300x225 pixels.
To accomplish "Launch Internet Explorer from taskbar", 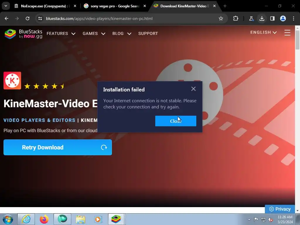I will pos(26,219).
